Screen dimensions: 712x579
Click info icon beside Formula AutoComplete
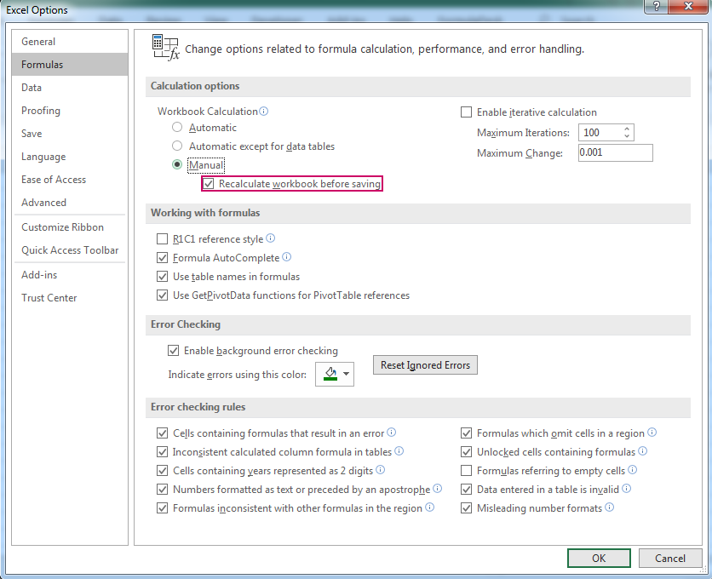(x=286, y=257)
